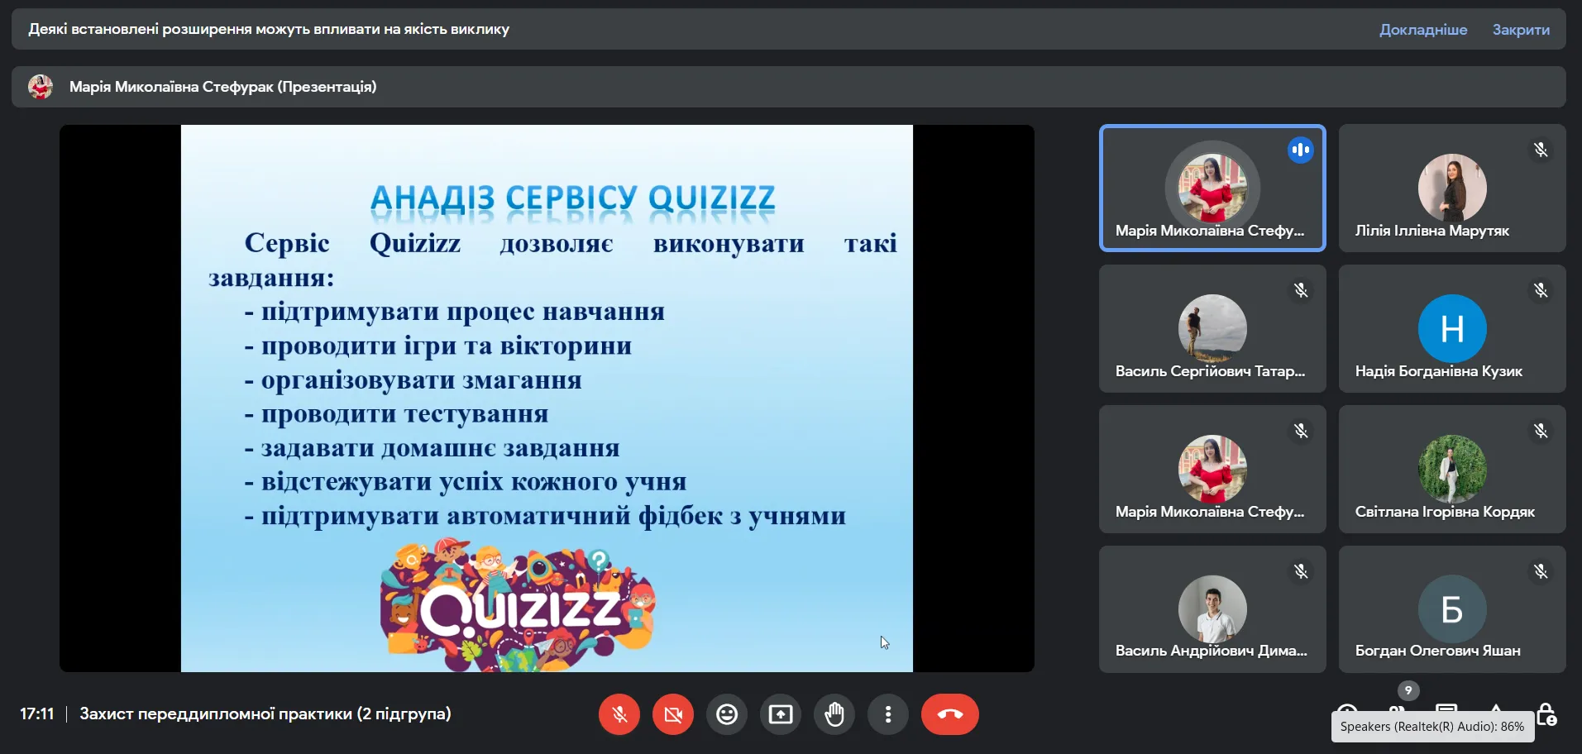
Task: Select Василь Андрійович Дима... tile
Action: click(1212, 609)
